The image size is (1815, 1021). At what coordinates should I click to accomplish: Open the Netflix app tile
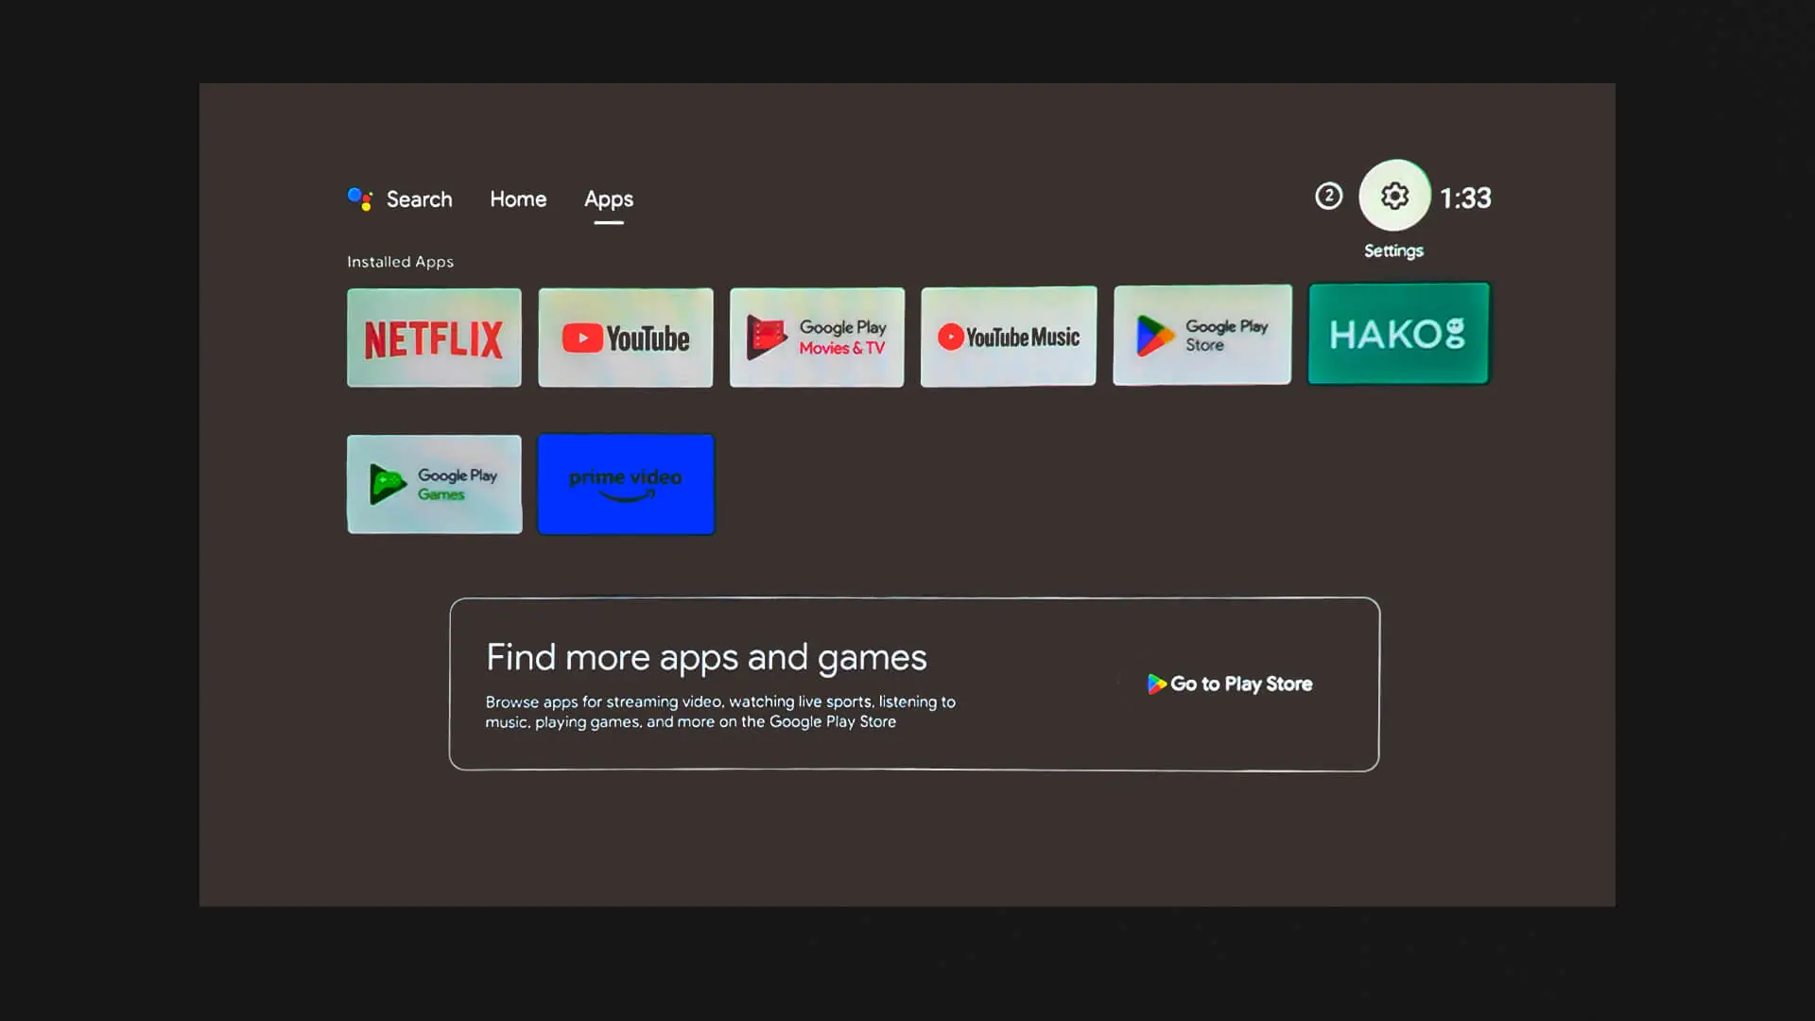tap(434, 337)
